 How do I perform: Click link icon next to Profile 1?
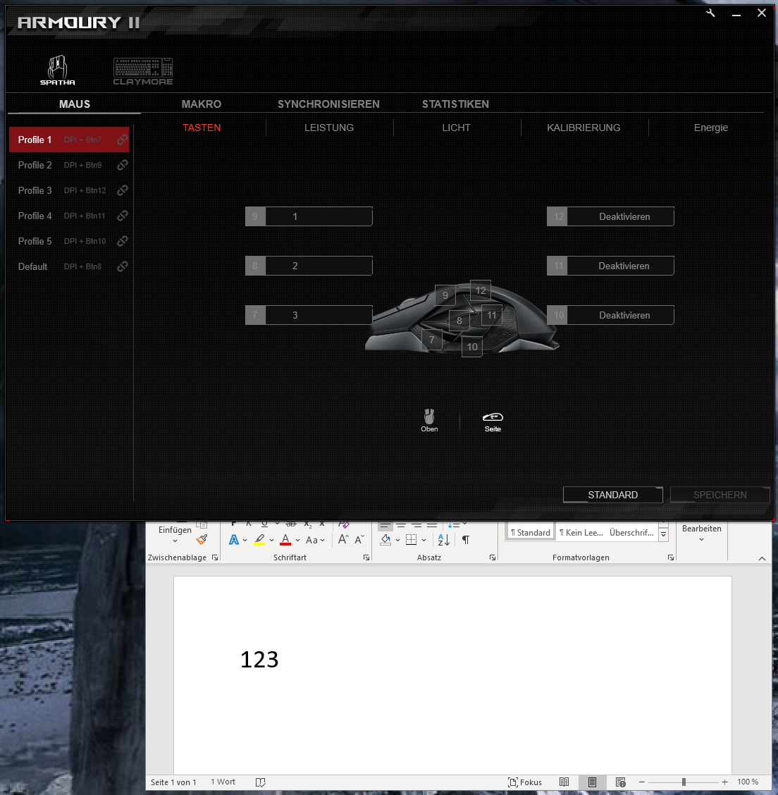pyautogui.click(x=122, y=140)
